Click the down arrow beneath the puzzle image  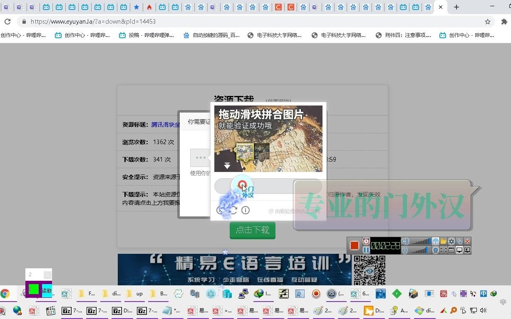coord(227,165)
